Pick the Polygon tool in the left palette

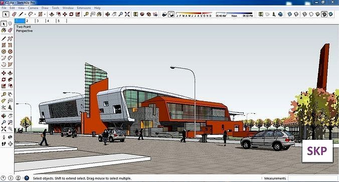10,52
